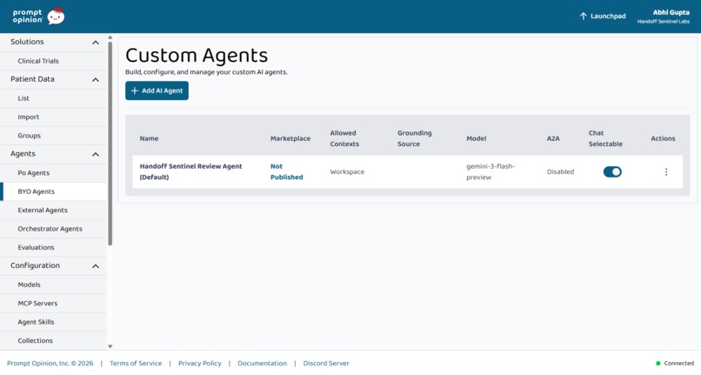This screenshot has width=701, height=375.
Task: Collapse the Solutions section
Action: click(x=95, y=43)
